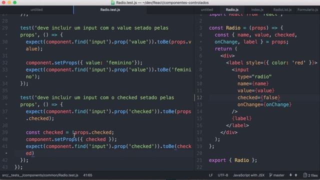Open the Formulario.js tab
The image size is (320, 180).
[x=307, y=9]
